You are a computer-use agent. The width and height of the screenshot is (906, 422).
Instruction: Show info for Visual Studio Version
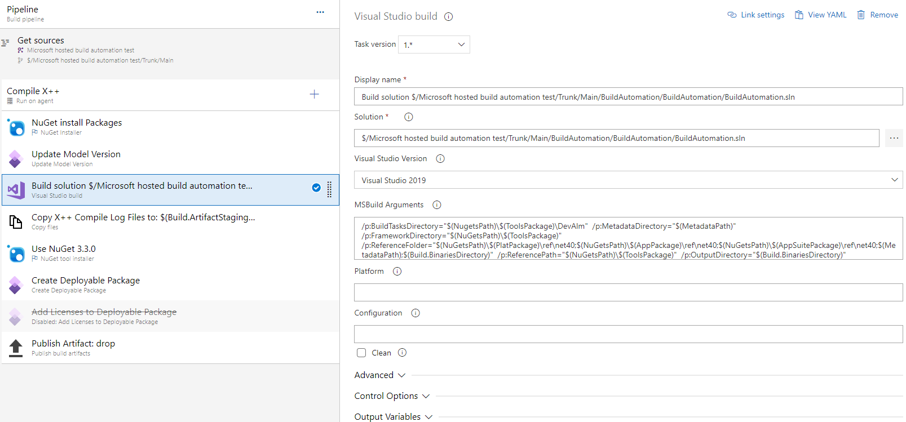(440, 159)
